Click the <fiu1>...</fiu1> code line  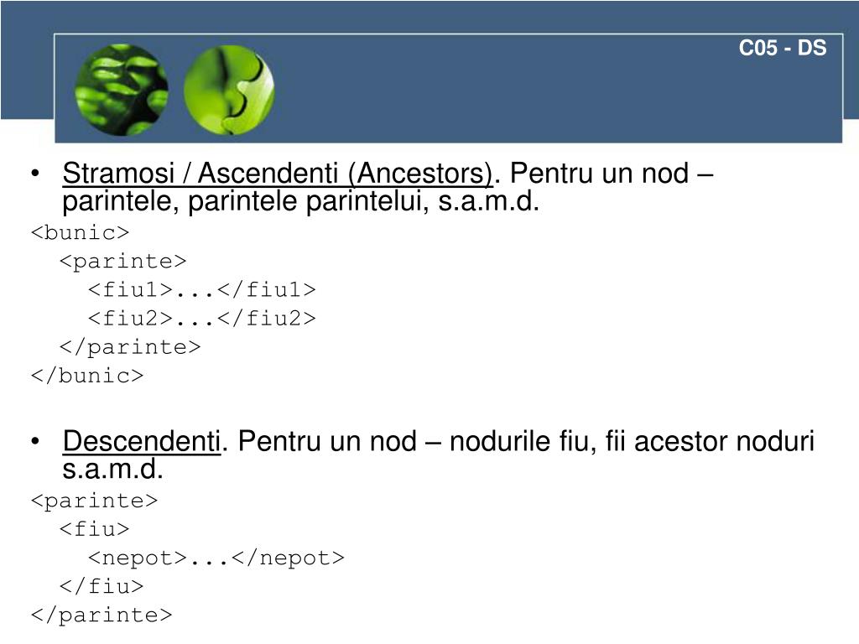(x=202, y=289)
